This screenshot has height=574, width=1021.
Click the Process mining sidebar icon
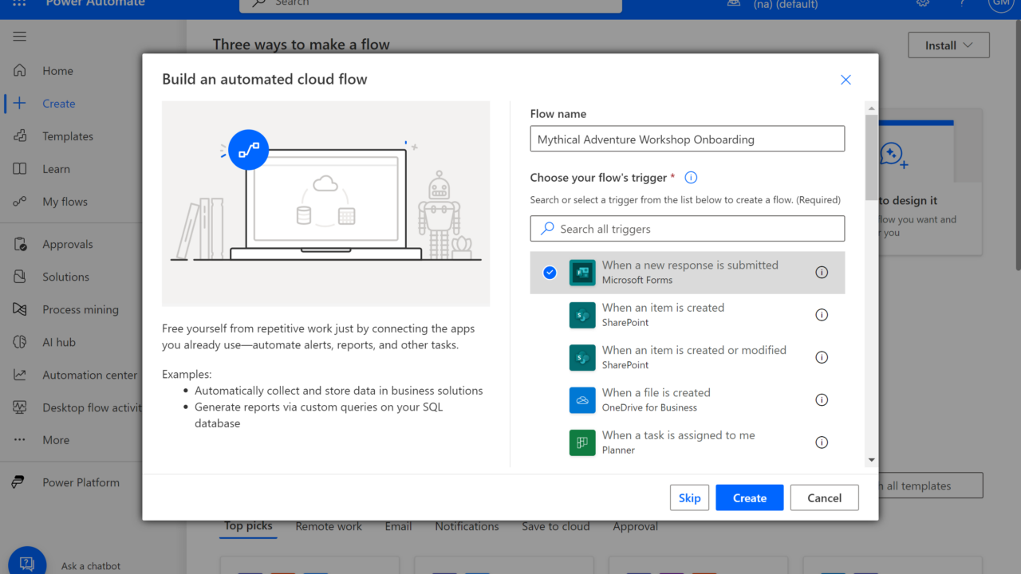pyautogui.click(x=20, y=309)
